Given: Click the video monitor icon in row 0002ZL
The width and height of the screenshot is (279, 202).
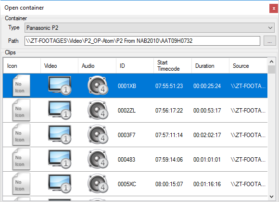Looking at the screenshot, I should click(60, 110).
